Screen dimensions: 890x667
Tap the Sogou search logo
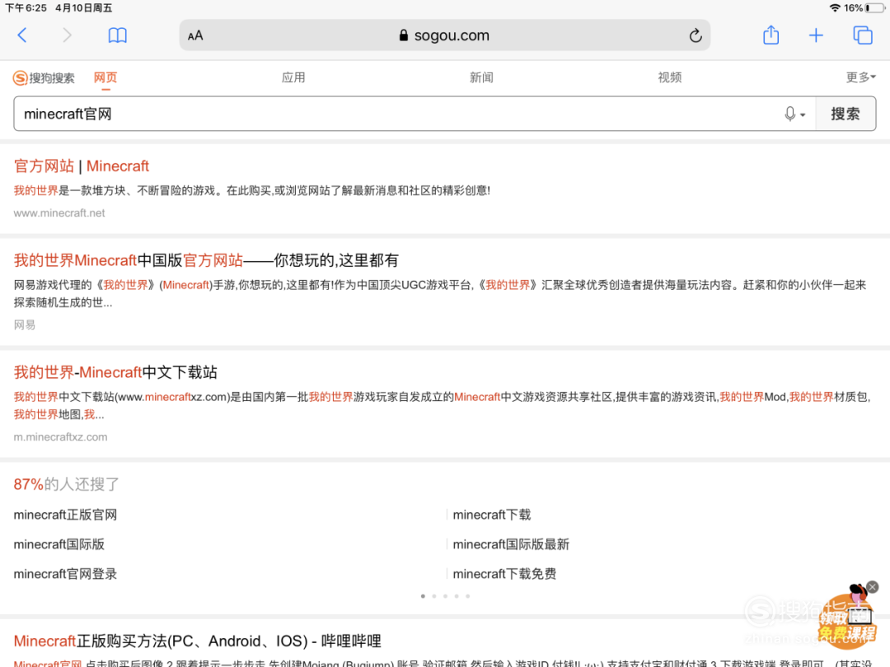point(44,77)
